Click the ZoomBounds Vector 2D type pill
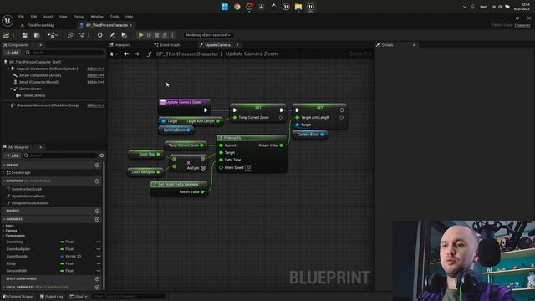This screenshot has width=535, height=301. click(x=71, y=257)
